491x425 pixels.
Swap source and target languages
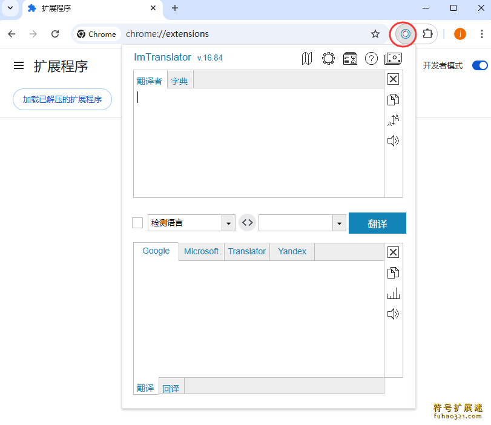click(x=248, y=223)
